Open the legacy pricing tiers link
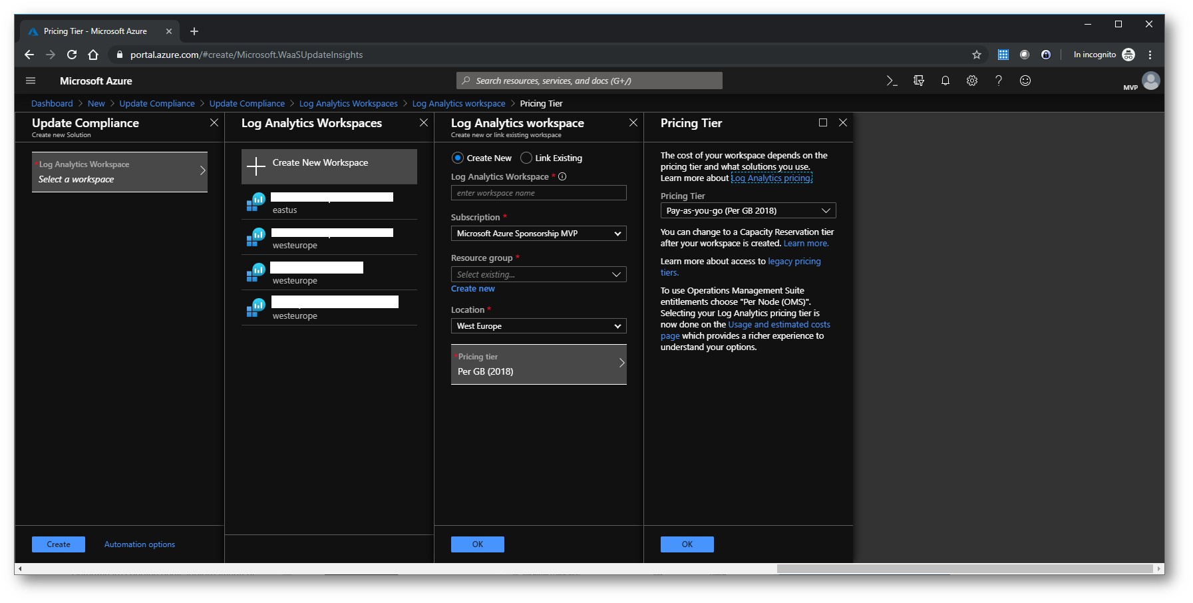 [x=794, y=262]
